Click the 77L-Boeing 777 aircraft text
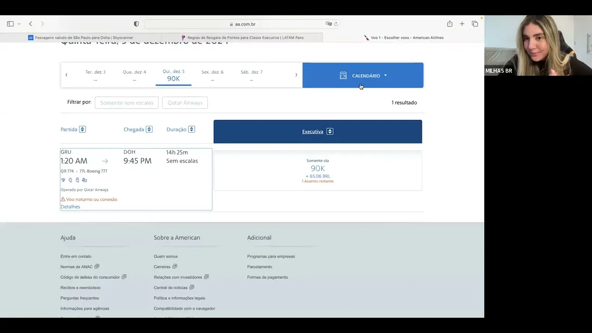Screen dimensions: 592x333 (93, 171)
